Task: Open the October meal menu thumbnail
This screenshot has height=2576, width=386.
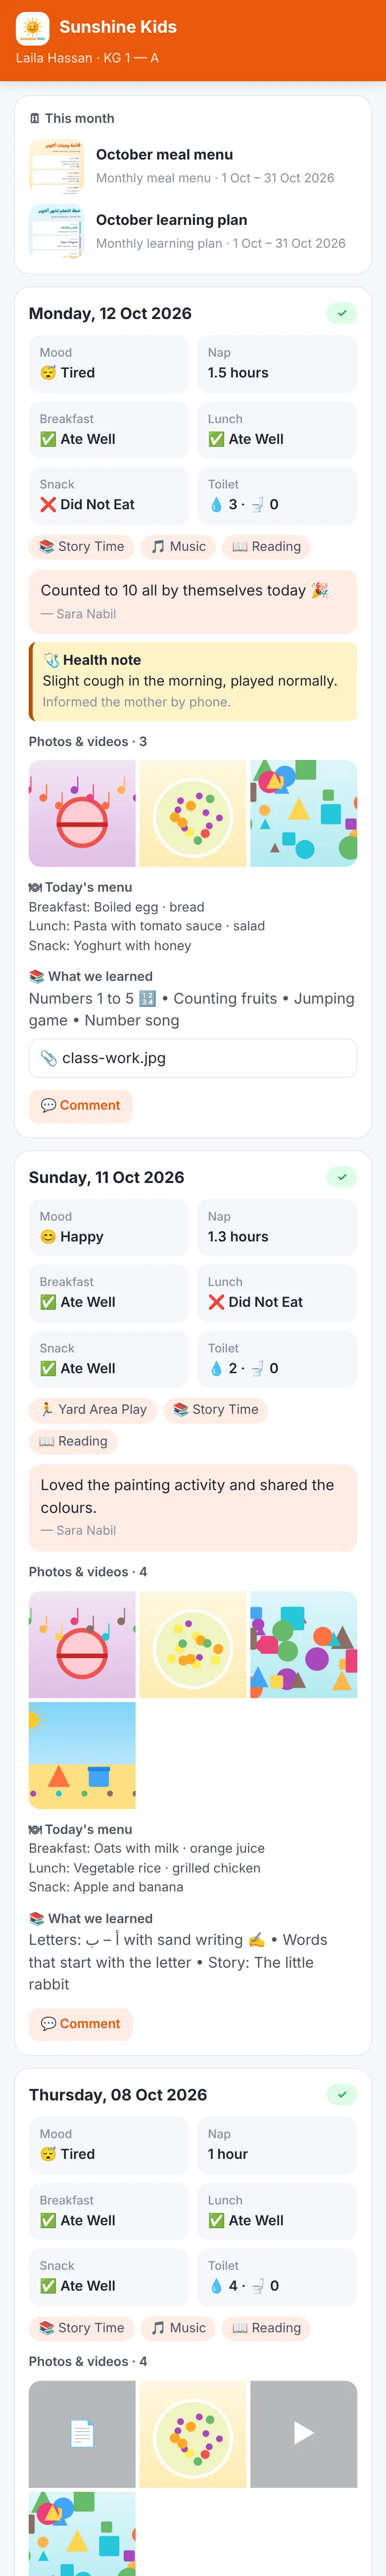Action: point(56,165)
